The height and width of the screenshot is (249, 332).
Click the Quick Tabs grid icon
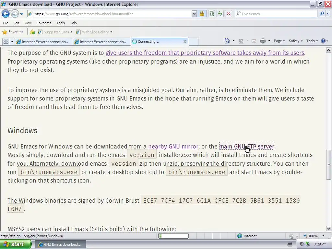click(x=6, y=42)
